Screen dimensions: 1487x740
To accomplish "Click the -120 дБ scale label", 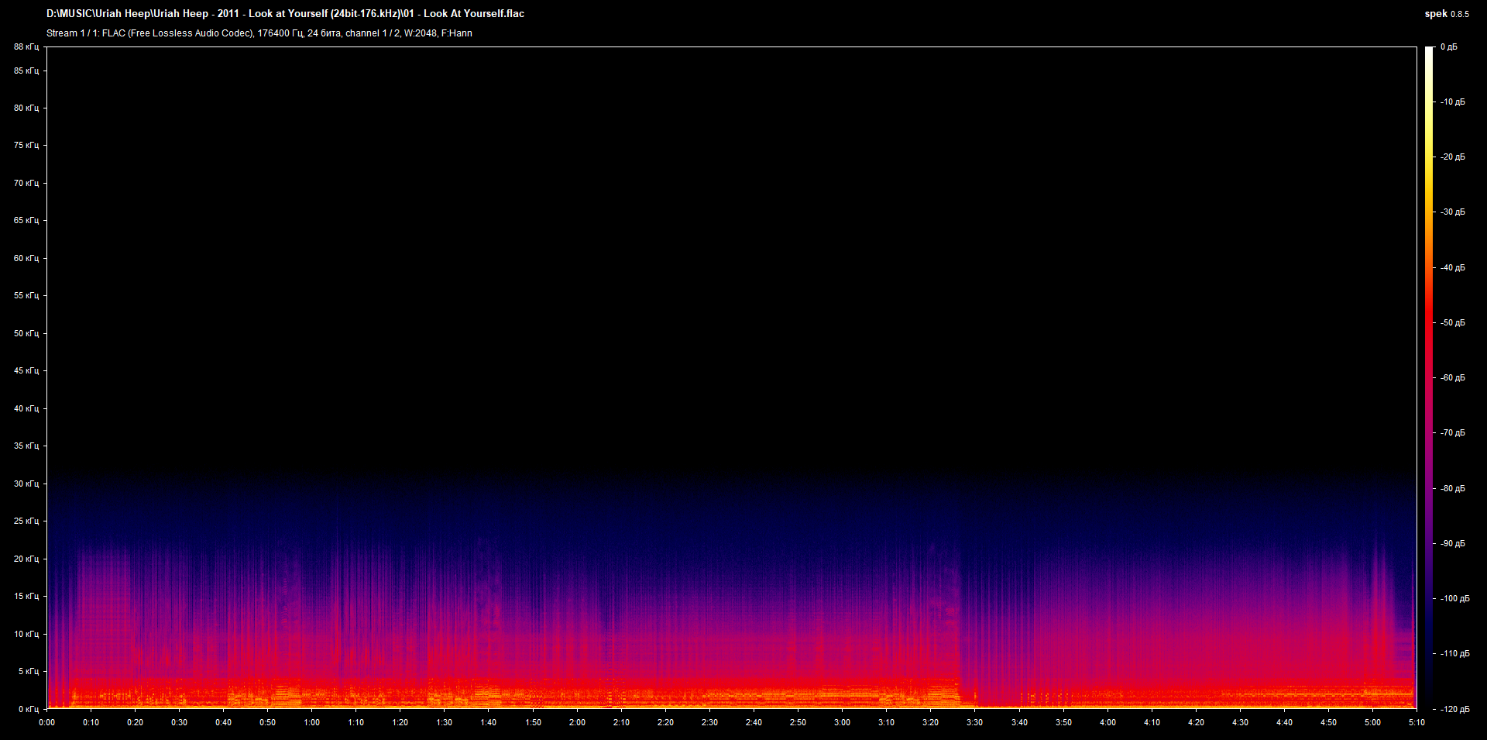I will click(x=1454, y=709).
